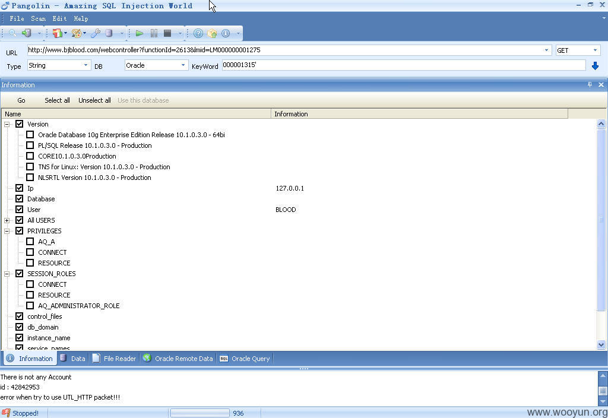The width and height of the screenshot is (608, 418).
Task: Click the exit door icon in toolbar
Action: click(x=26, y=33)
